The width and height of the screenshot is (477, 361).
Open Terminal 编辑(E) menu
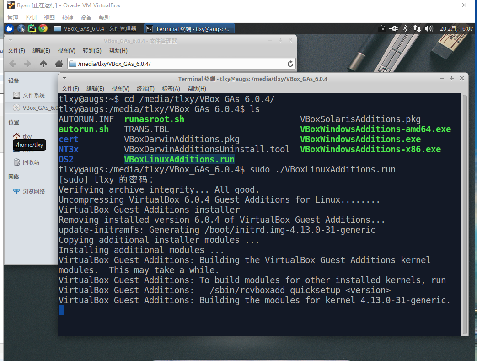tap(95, 89)
